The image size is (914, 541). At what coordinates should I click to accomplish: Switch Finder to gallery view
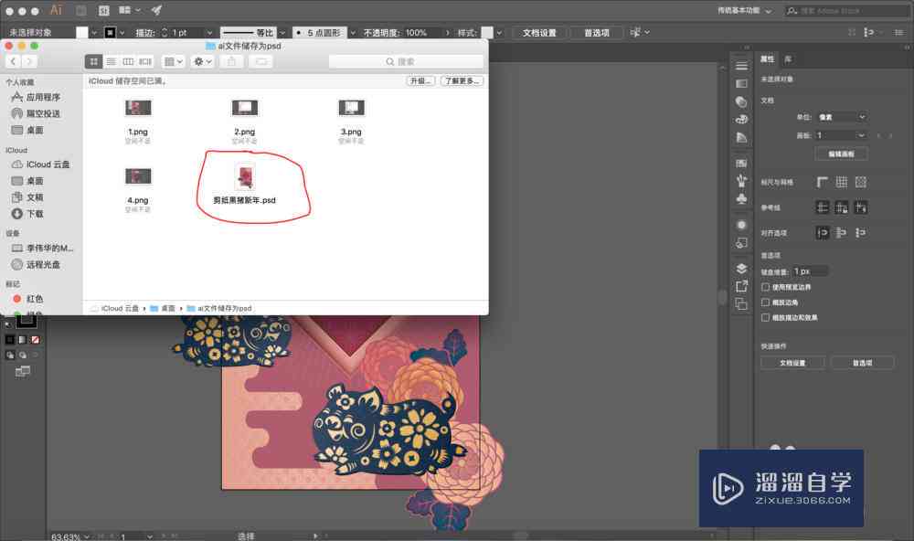tap(145, 61)
